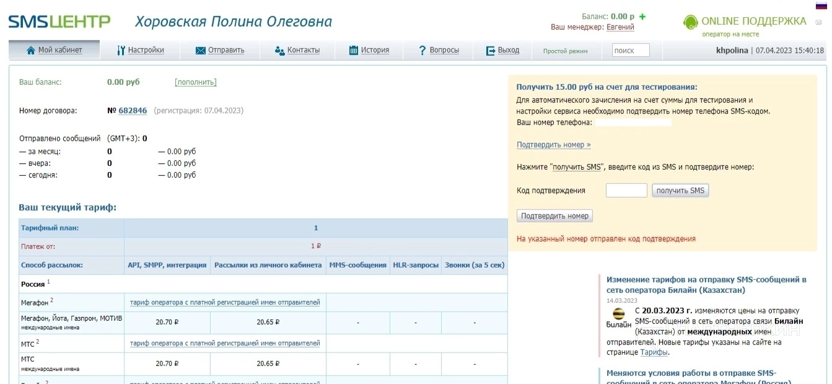
Task: Click the online support headset icon
Action: tap(690, 22)
